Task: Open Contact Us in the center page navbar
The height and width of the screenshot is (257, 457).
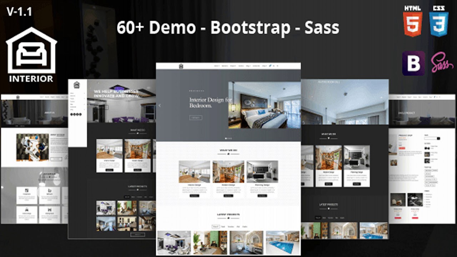Action: coord(256,66)
